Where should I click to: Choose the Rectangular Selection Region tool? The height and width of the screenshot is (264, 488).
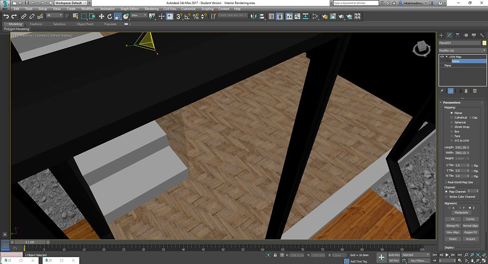pos(84,16)
